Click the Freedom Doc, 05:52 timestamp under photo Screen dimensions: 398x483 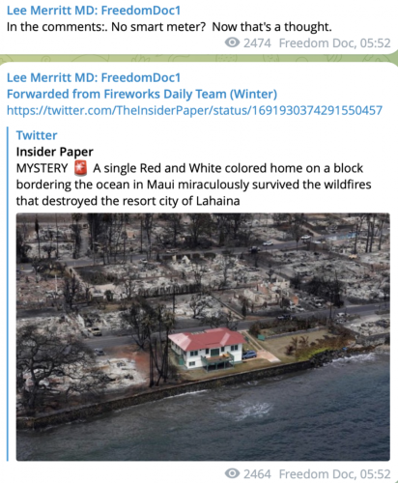334,473
